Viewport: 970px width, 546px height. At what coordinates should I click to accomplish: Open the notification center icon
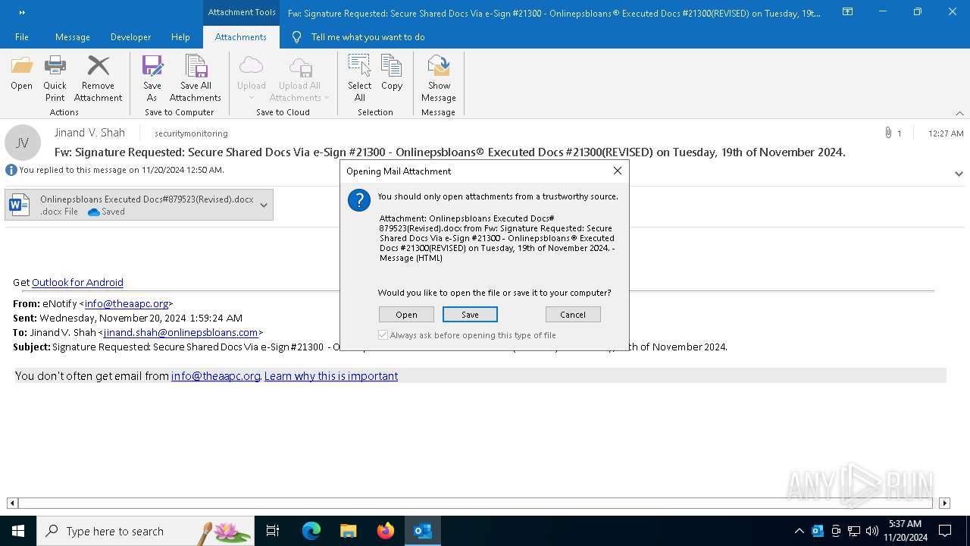(945, 531)
